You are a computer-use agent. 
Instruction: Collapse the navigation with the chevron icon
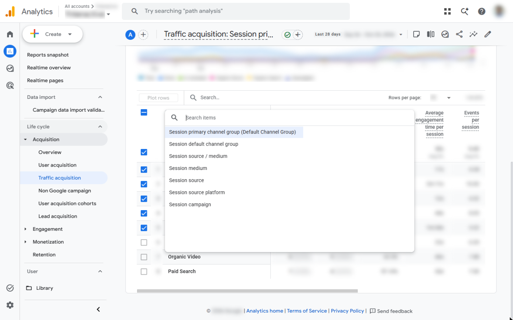98,309
